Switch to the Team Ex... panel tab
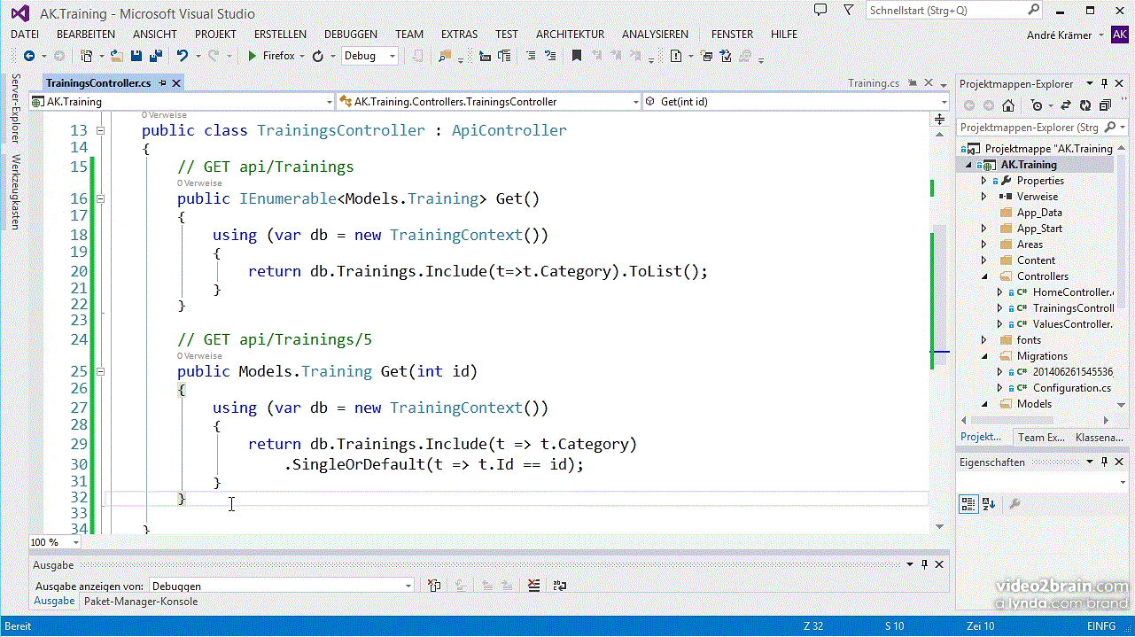 [1041, 438]
